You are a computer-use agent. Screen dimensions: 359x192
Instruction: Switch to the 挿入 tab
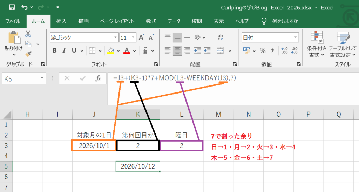(x=61, y=21)
